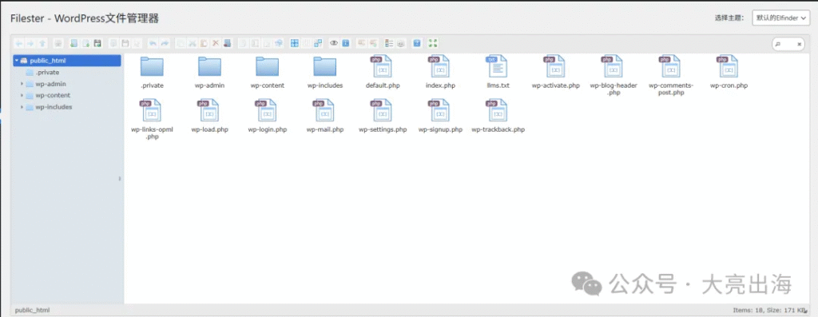Select the llms.txt text file icon

click(x=497, y=67)
